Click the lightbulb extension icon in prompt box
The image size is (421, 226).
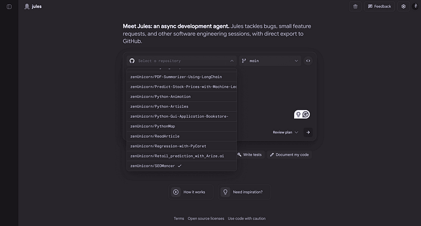[298, 115]
